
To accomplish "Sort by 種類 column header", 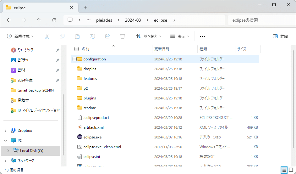I will pos(203,49).
